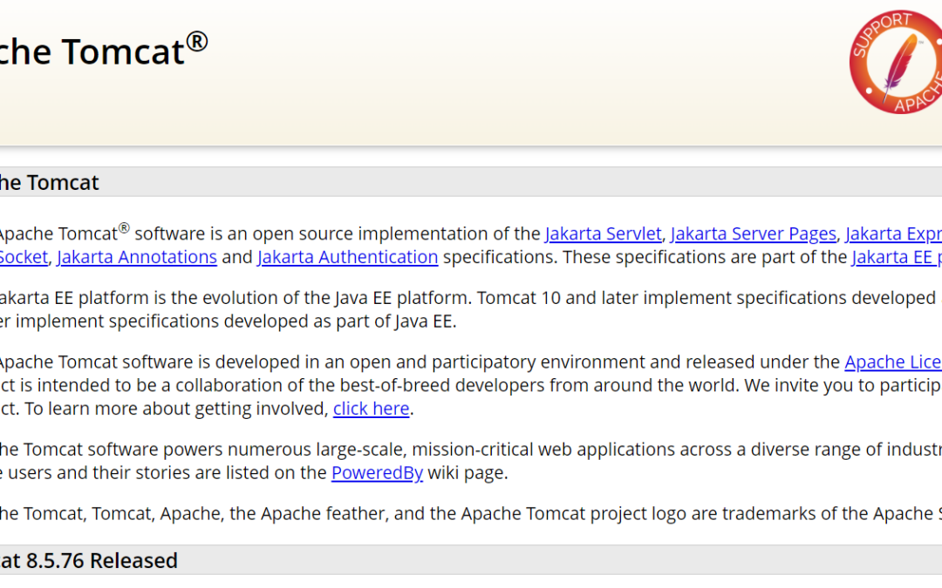942x588 pixels.
Task: Follow the partially visible Jakarta Expression link
Action: tap(893, 233)
